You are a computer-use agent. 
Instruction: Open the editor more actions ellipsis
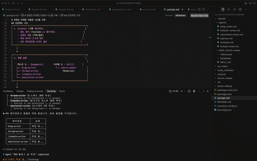208,9
